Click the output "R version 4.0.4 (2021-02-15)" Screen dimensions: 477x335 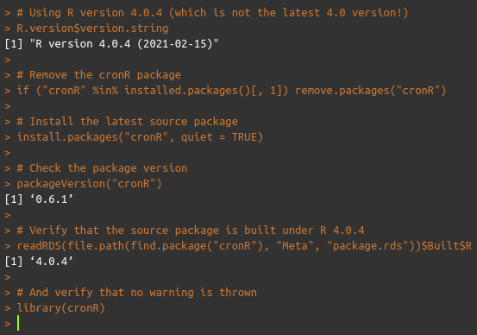tap(124, 44)
